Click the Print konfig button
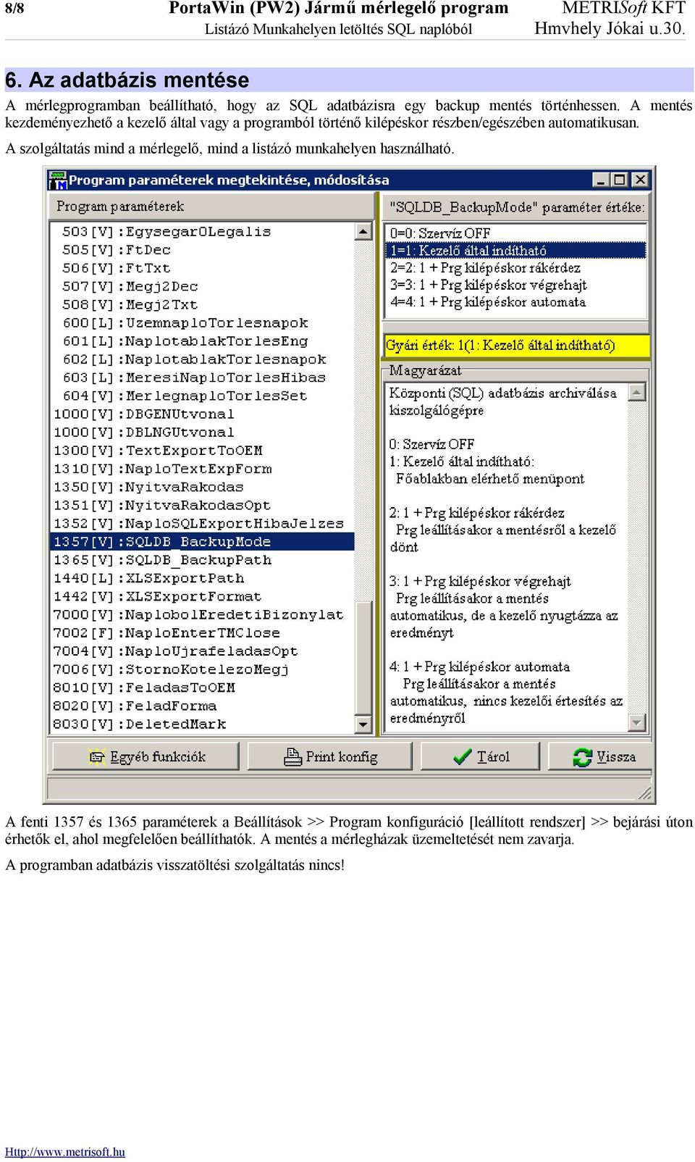This screenshot has width=695, height=1162. 330,757
